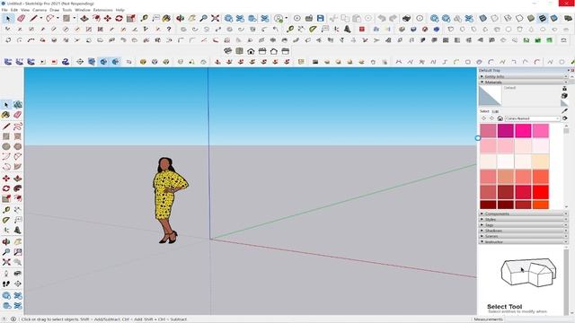Select the Axes tool
The height and width of the screenshot is (323, 575).
tap(6, 230)
